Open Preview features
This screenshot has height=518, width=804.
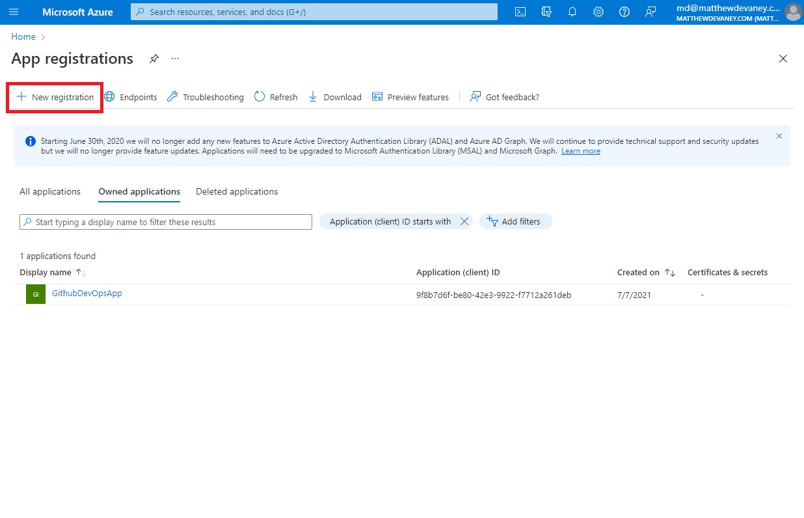[x=410, y=96]
